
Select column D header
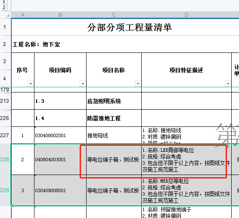[186, 15]
